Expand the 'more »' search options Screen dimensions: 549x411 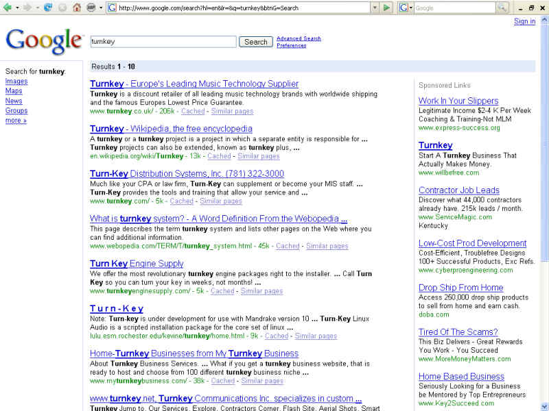[x=16, y=121]
